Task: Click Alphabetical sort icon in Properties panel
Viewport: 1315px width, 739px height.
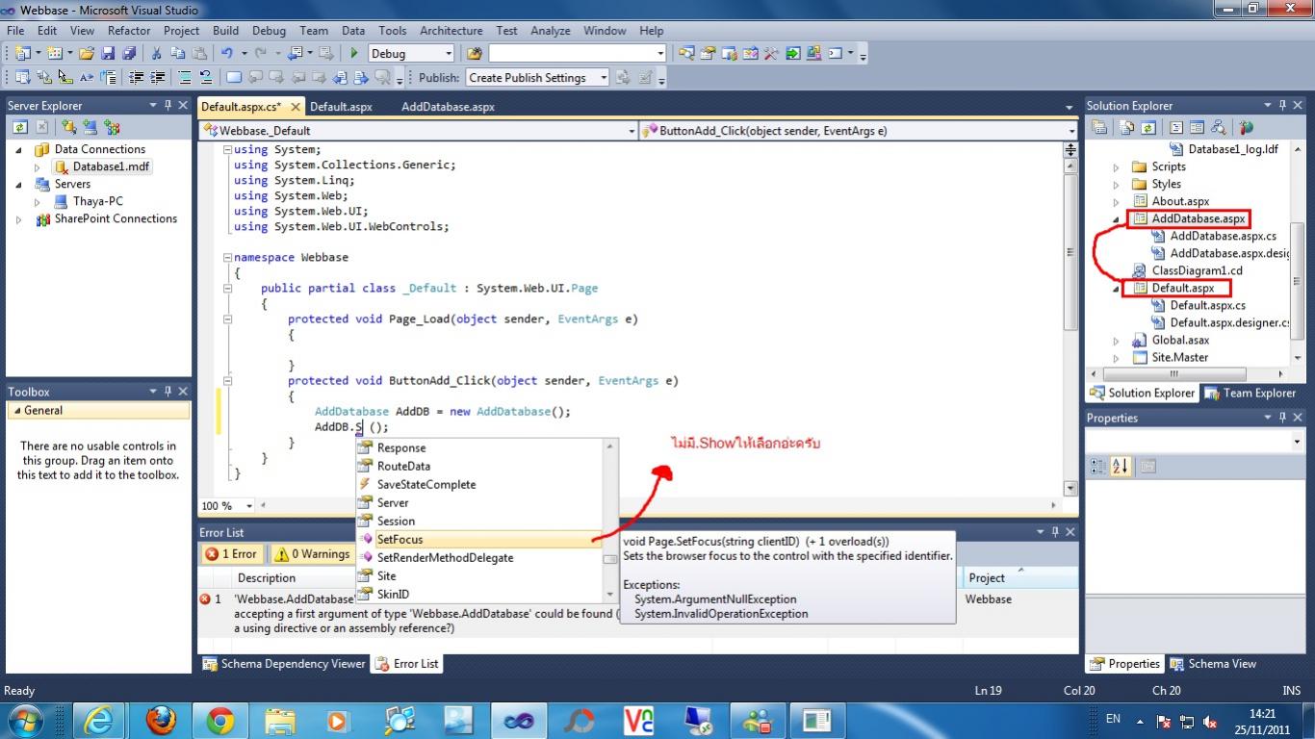Action: [x=1121, y=467]
